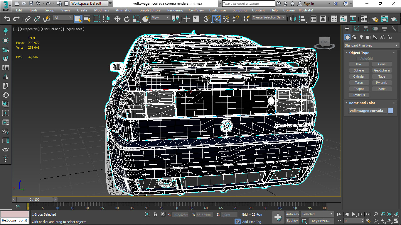401x225 pixels.
Task: Click the sun icon in left toolbar
Action: pyautogui.click(x=6, y=40)
